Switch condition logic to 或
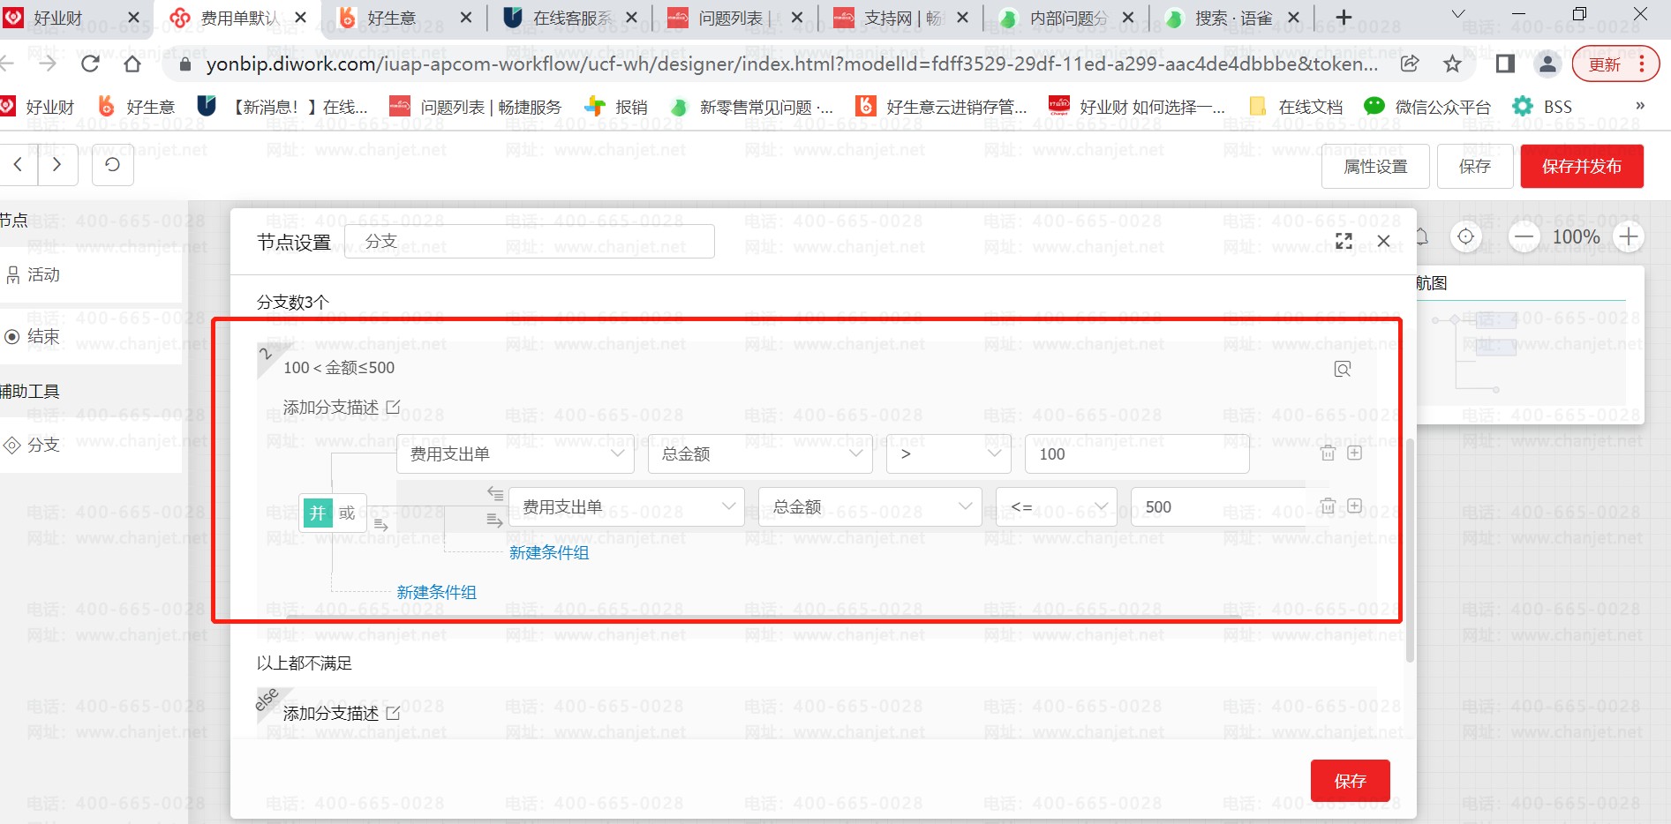Viewport: 1671px width, 824px height. point(348,513)
